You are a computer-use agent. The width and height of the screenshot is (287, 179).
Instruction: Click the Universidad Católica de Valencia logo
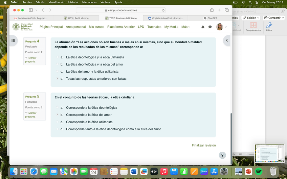(23, 27)
